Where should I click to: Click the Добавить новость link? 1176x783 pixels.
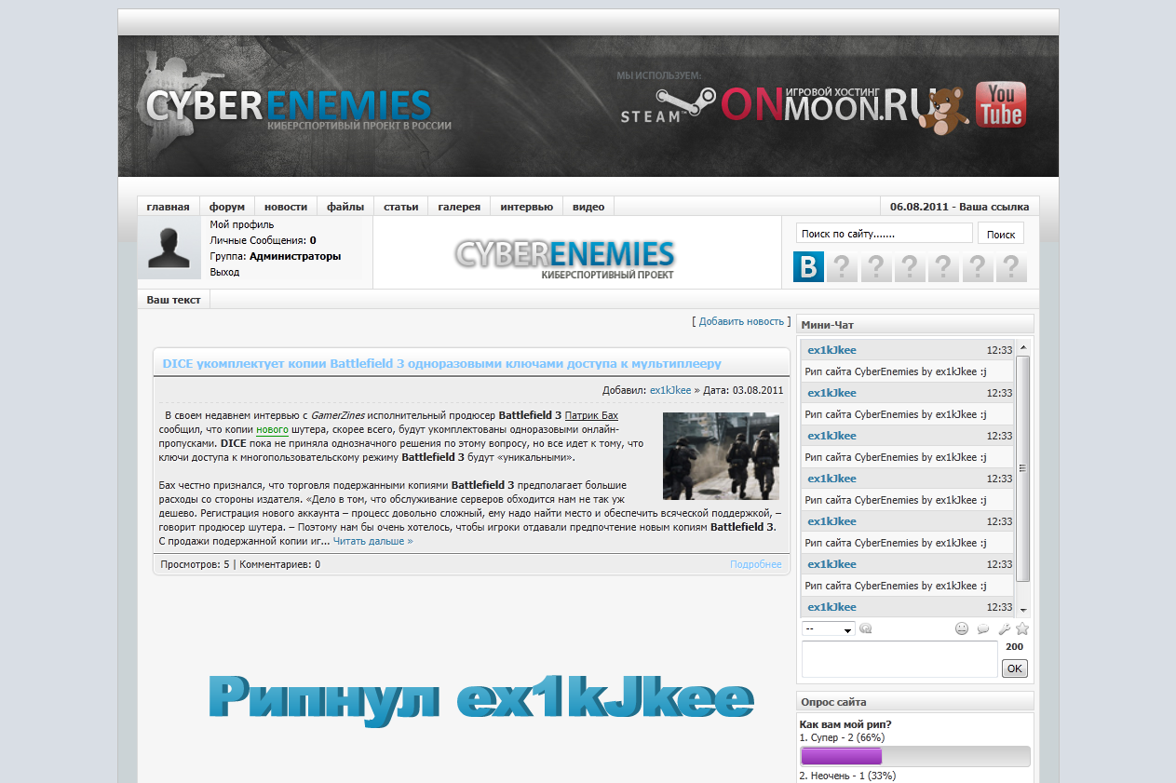pyautogui.click(x=741, y=321)
